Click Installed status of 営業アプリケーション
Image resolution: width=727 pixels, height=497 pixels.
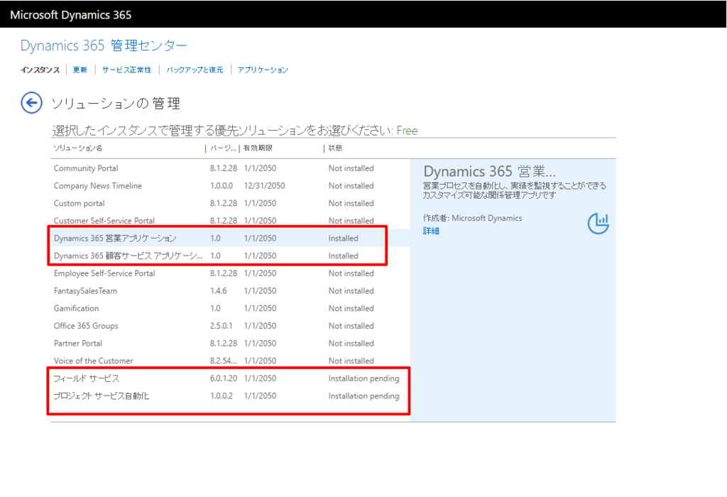pyautogui.click(x=343, y=239)
